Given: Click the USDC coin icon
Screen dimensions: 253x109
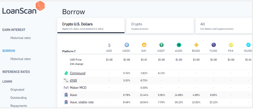Looking at the screenshot, I should point(127,45).
